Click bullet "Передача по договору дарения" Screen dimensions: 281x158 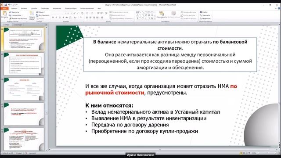point(130,125)
